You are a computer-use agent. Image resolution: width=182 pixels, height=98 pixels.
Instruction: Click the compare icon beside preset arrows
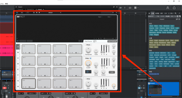[x=34, y=13]
